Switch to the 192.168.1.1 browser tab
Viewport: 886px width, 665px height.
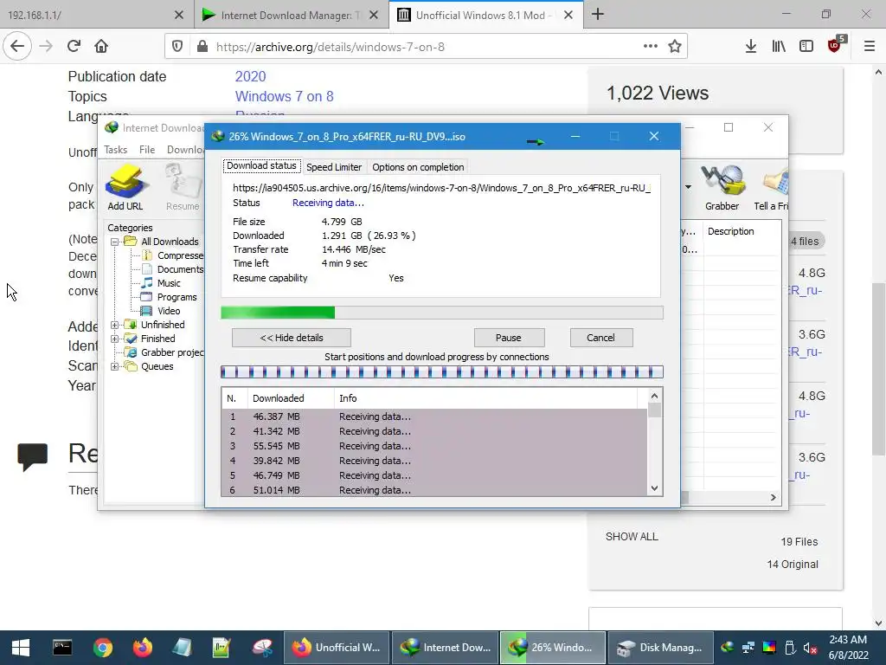tap(96, 15)
